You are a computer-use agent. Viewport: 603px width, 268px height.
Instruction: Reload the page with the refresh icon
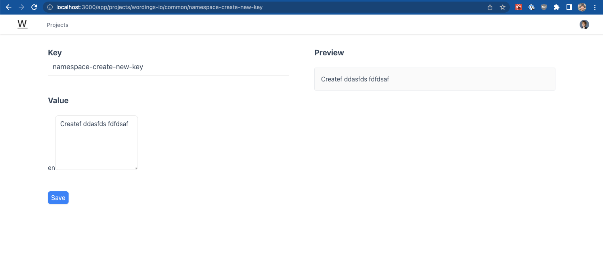click(34, 7)
